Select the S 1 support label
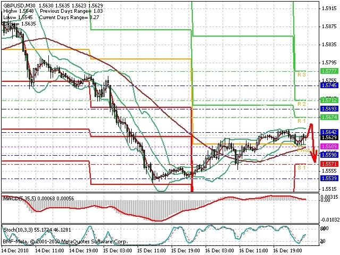 [301, 168]
